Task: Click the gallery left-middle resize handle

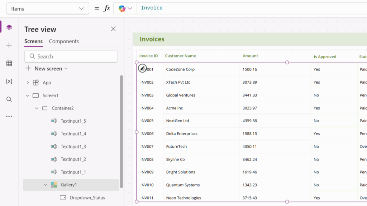Action: [x=137, y=132]
